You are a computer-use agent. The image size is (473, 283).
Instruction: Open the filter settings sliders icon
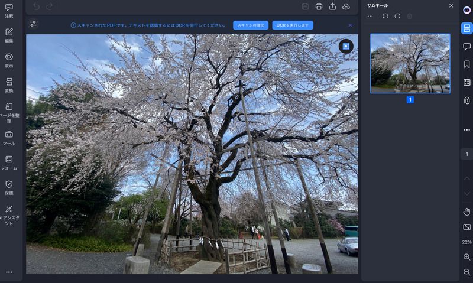tap(33, 24)
